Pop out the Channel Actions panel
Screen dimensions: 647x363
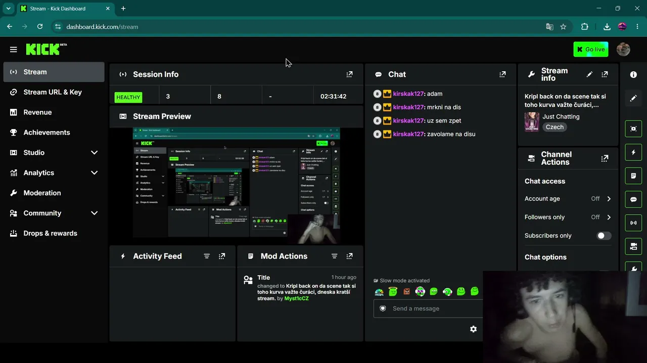[605, 158]
